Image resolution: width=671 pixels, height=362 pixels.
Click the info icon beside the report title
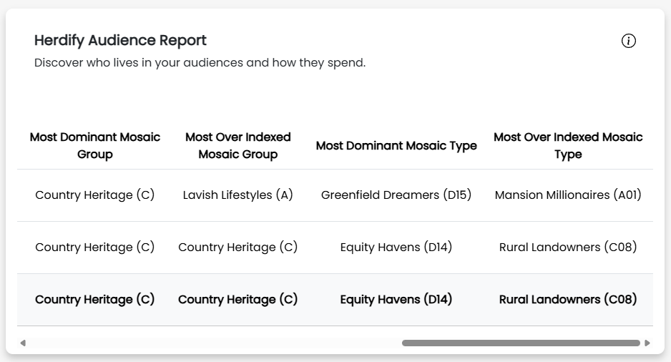628,41
